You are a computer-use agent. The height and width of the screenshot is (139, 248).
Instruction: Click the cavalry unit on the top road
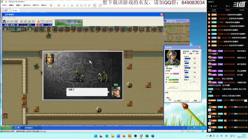(49, 35)
